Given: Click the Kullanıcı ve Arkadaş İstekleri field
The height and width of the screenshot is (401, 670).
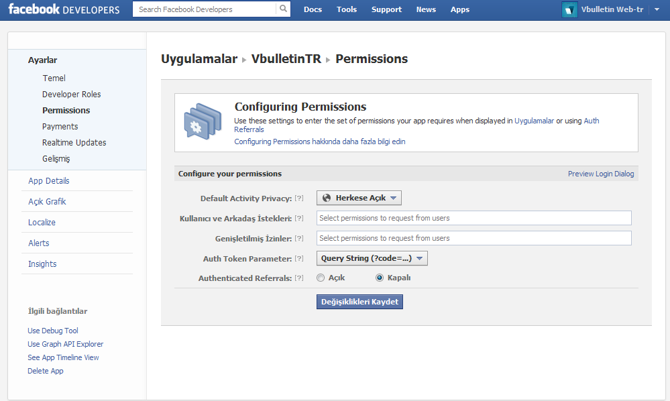Looking at the screenshot, I should tap(473, 218).
